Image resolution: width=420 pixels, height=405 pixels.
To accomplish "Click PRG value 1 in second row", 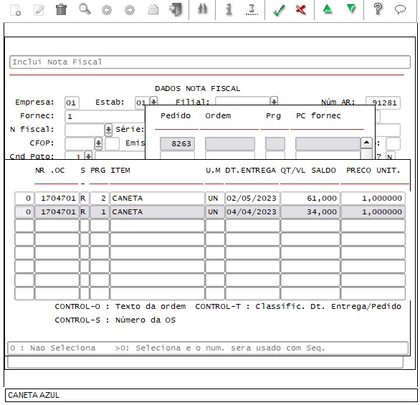I will coord(100,212).
